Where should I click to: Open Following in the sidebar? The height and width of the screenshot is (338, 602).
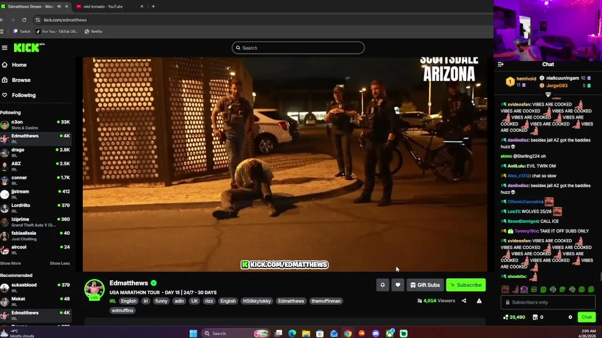24,95
